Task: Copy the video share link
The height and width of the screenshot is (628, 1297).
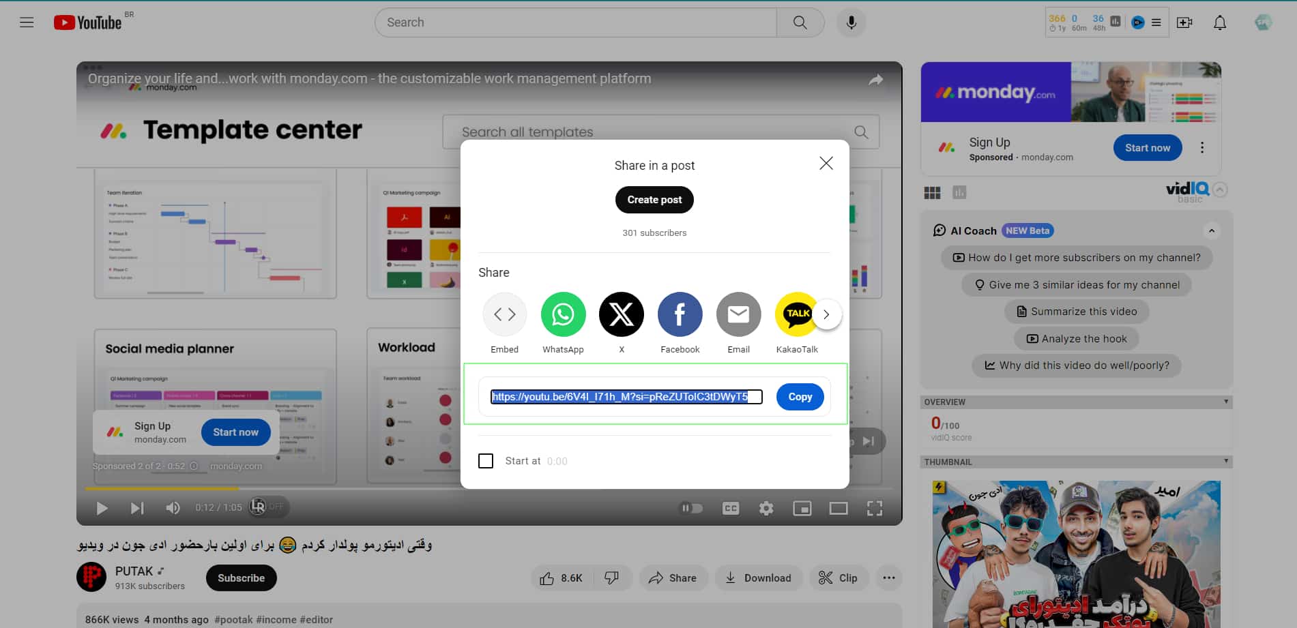Action: tap(800, 397)
